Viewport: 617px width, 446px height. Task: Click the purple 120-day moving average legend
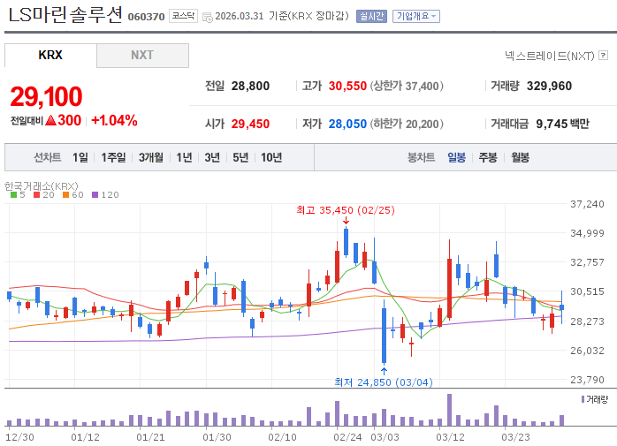pos(105,194)
